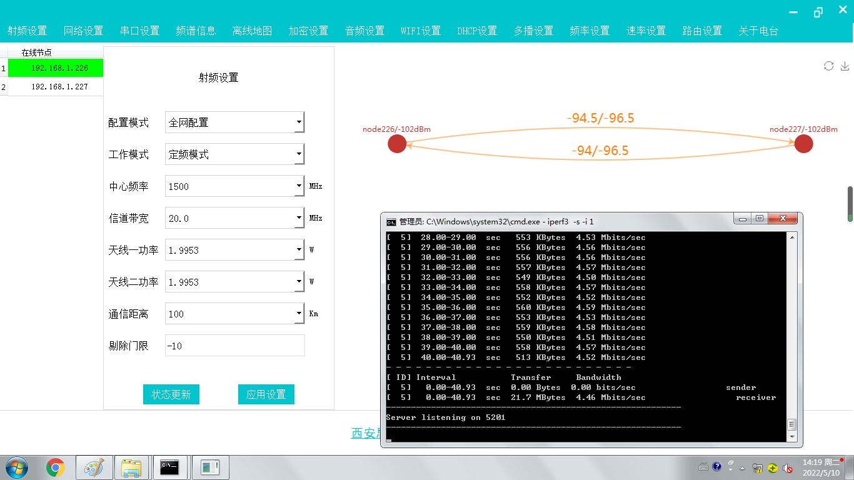The width and height of the screenshot is (854, 480).
Task: Click the 20.0 bandwidth value
Action: [179, 218]
